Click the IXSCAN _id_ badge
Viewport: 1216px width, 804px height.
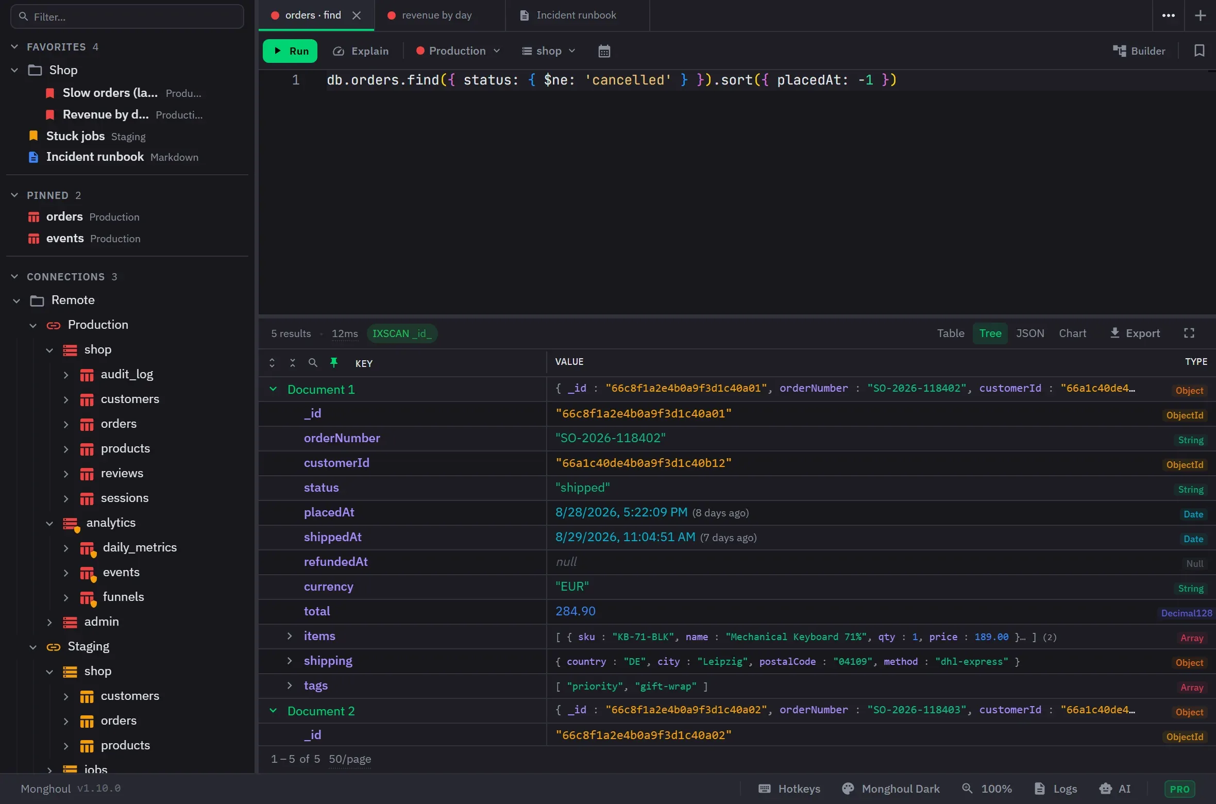click(402, 333)
